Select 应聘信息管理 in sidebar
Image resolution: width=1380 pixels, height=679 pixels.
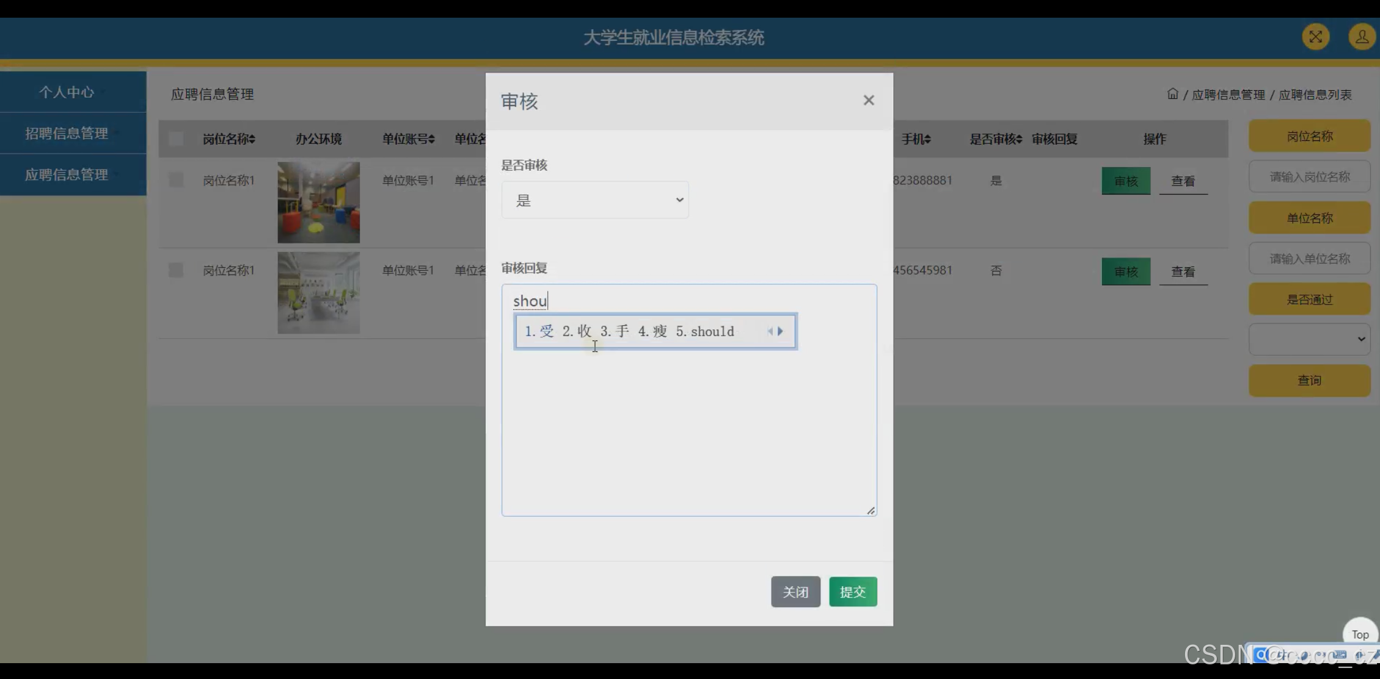click(67, 174)
